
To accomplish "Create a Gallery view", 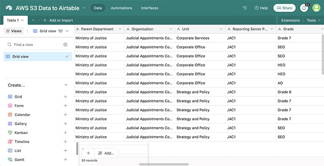I will coord(38,123).
